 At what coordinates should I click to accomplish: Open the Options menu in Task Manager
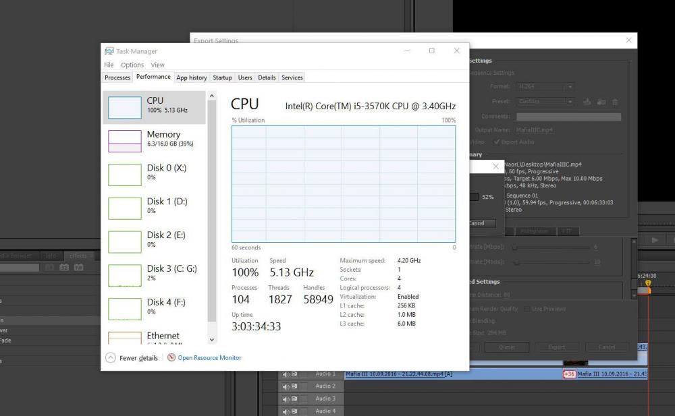(x=132, y=65)
